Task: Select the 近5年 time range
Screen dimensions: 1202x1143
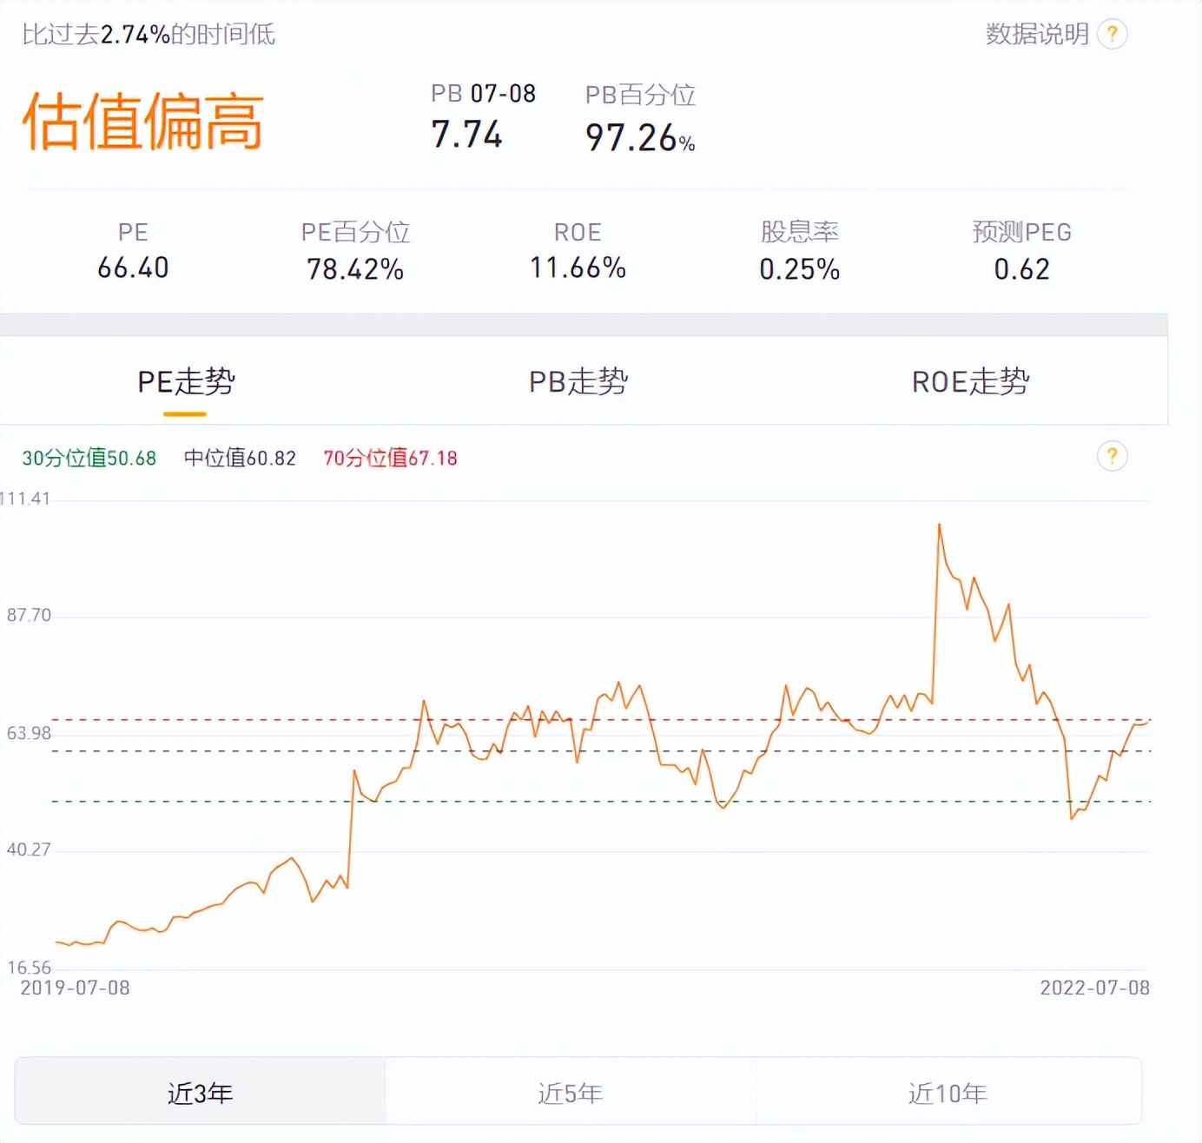Action: tap(569, 1093)
